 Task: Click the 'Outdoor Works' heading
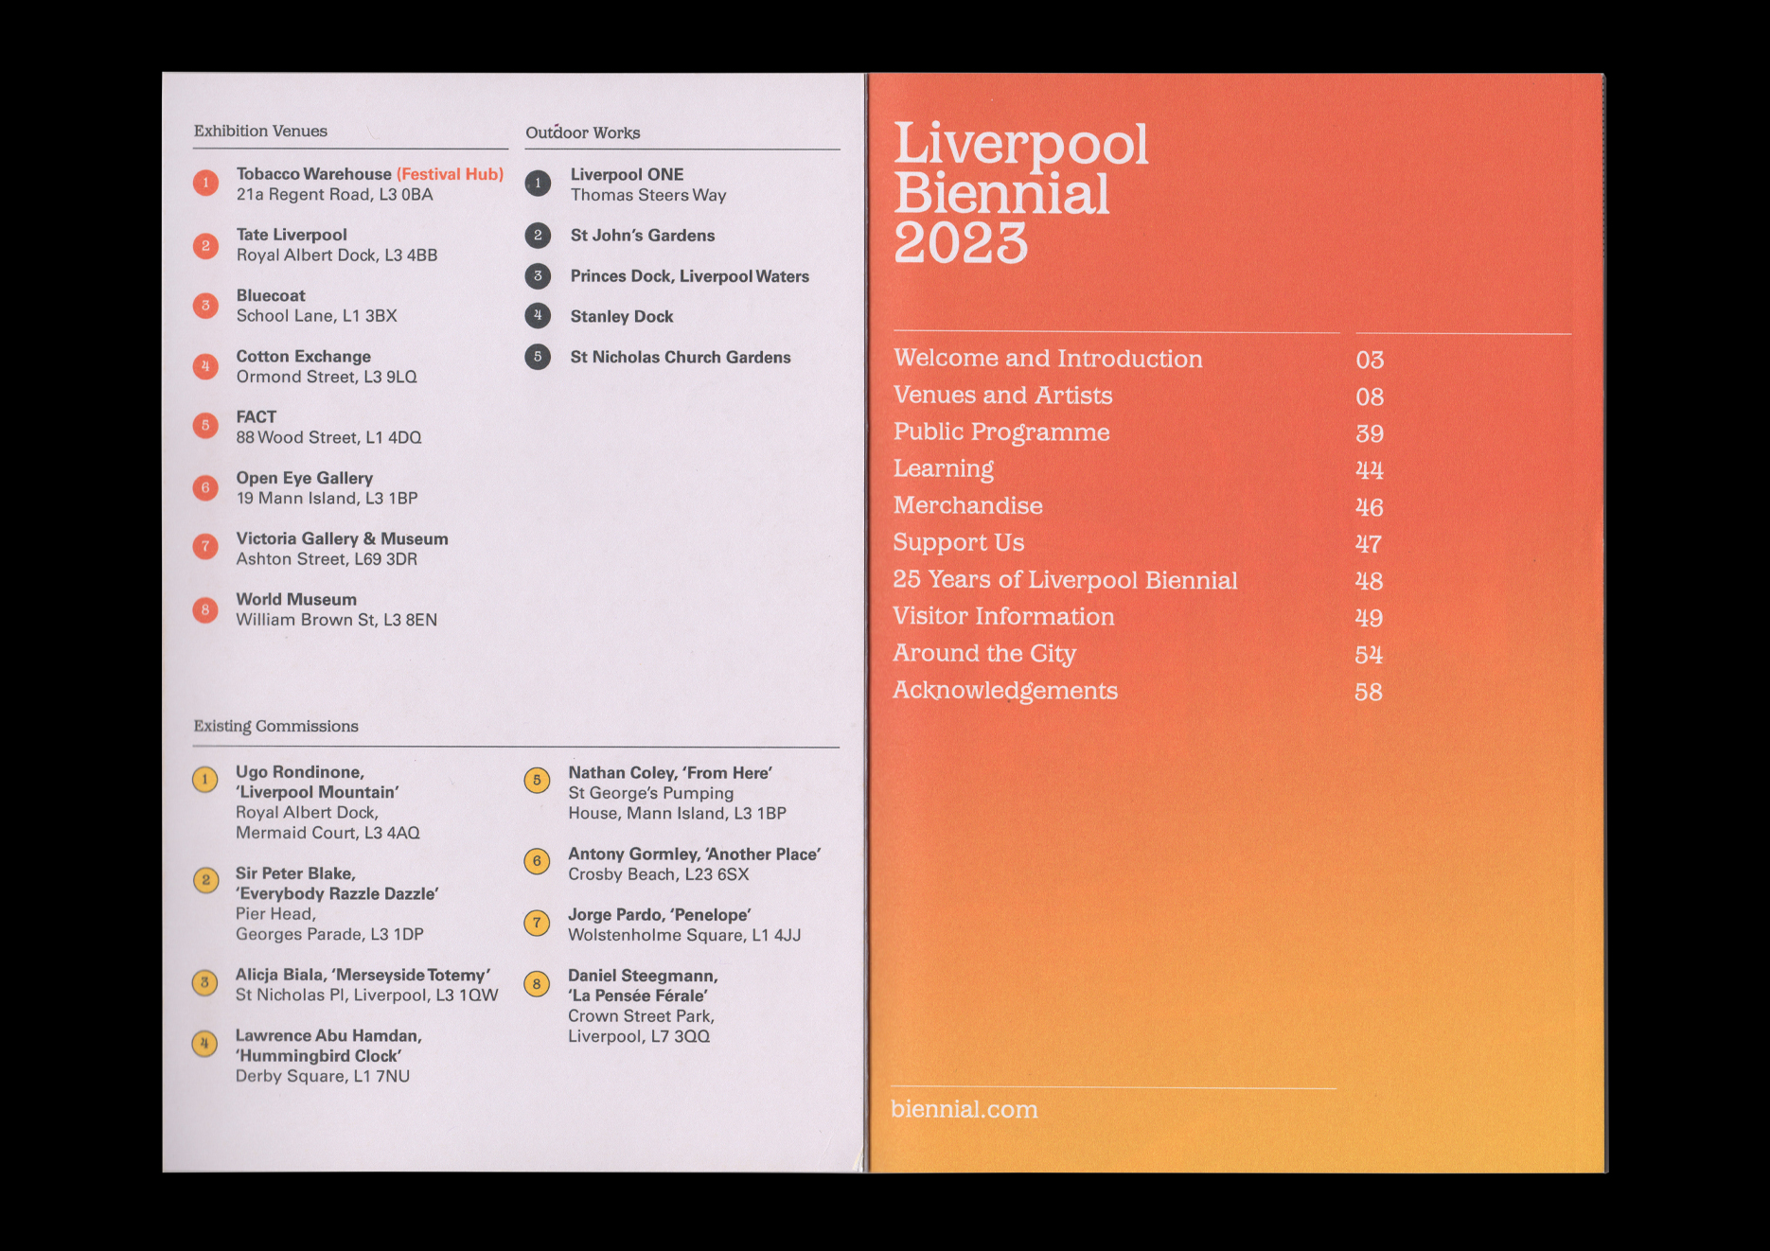click(583, 132)
